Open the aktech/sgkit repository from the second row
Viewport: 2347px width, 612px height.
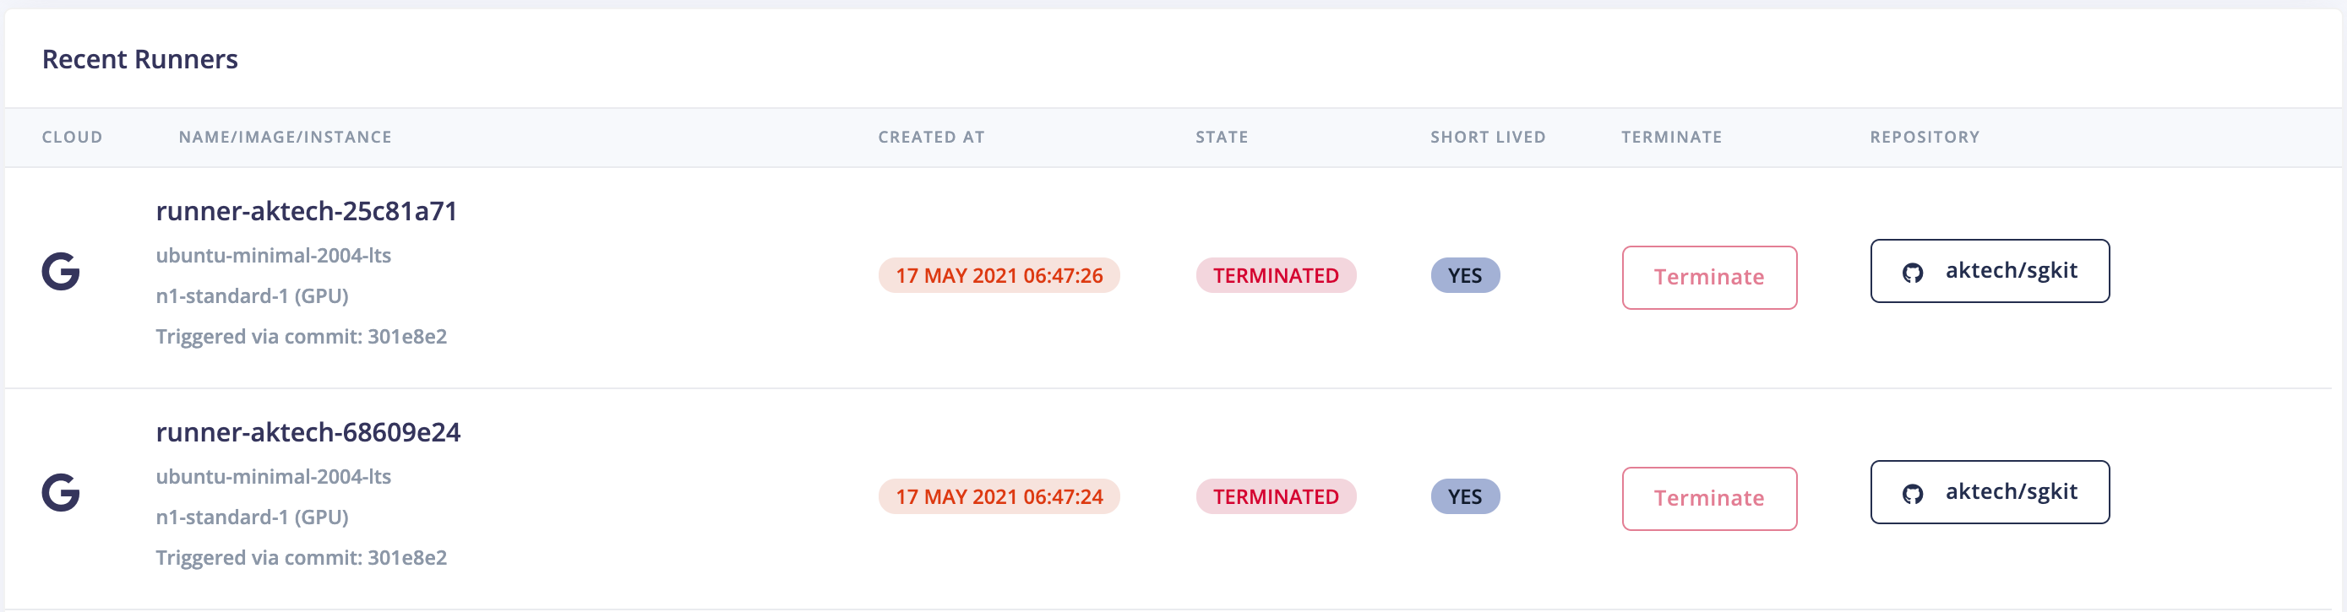coord(1990,493)
